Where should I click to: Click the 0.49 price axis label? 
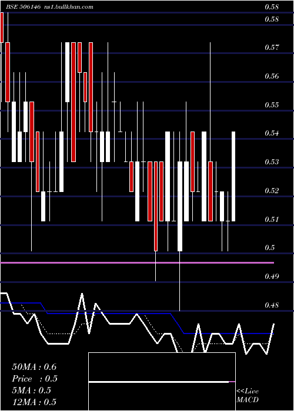coord(272,277)
